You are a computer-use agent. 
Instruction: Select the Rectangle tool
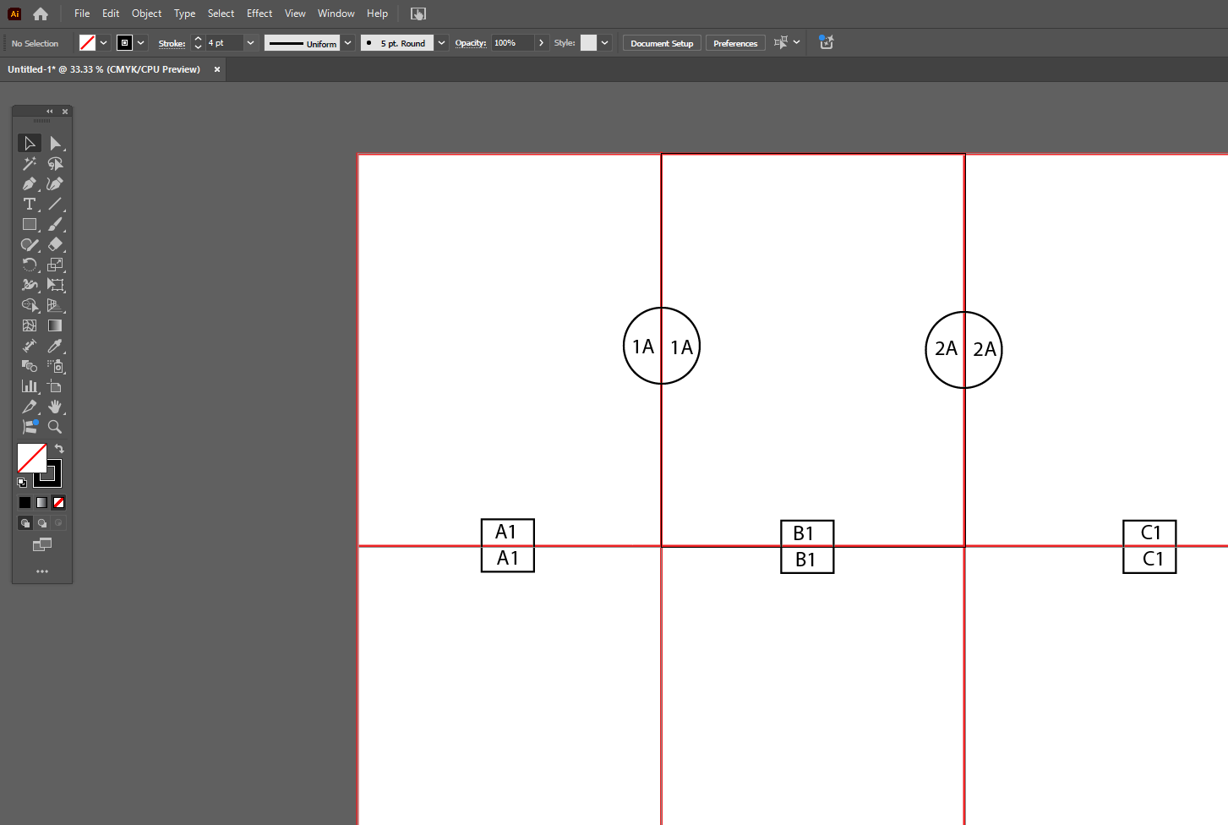pos(29,224)
